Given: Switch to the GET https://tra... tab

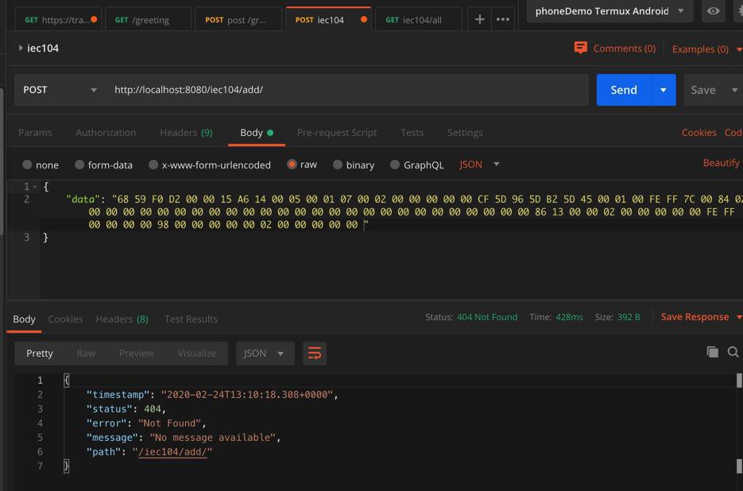Looking at the screenshot, I should (x=58, y=19).
